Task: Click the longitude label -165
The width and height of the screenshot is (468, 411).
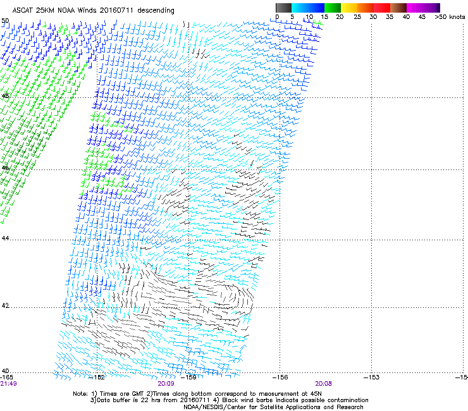Action: [6, 377]
